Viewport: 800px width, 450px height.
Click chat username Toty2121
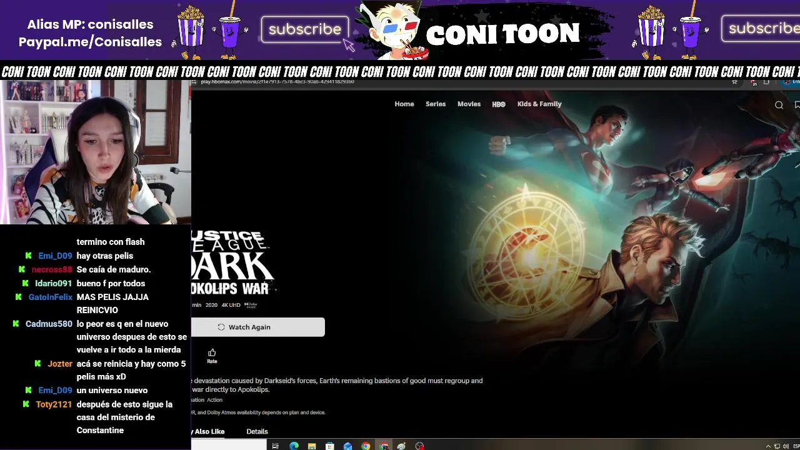[x=54, y=404]
